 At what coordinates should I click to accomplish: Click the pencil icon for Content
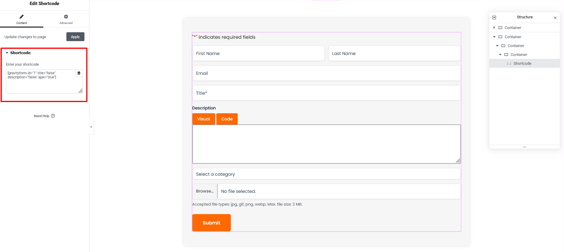pyautogui.click(x=21, y=17)
